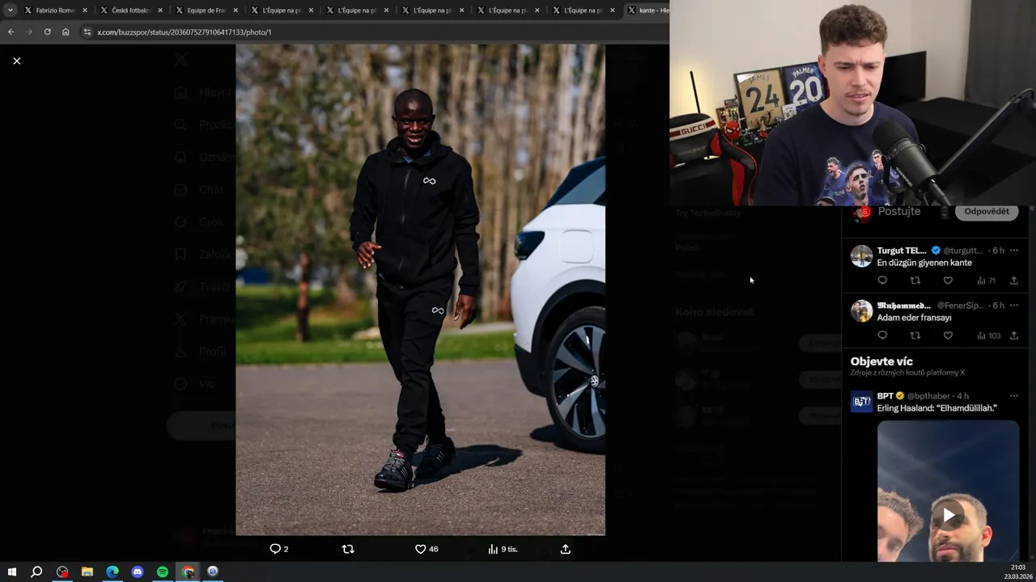Go back in browser history
The width and height of the screenshot is (1036, 582).
[x=11, y=32]
